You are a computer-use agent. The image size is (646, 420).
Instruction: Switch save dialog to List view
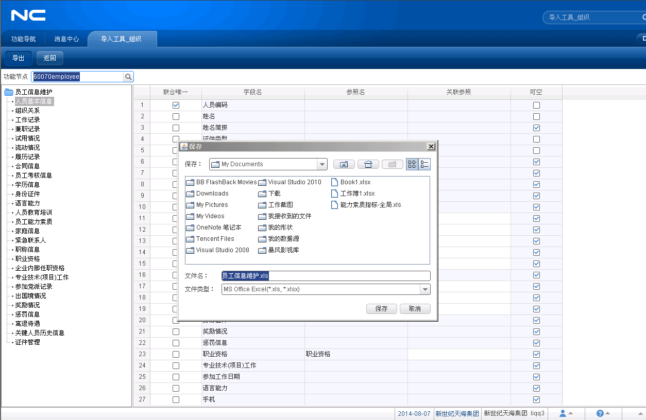pyautogui.click(x=412, y=164)
